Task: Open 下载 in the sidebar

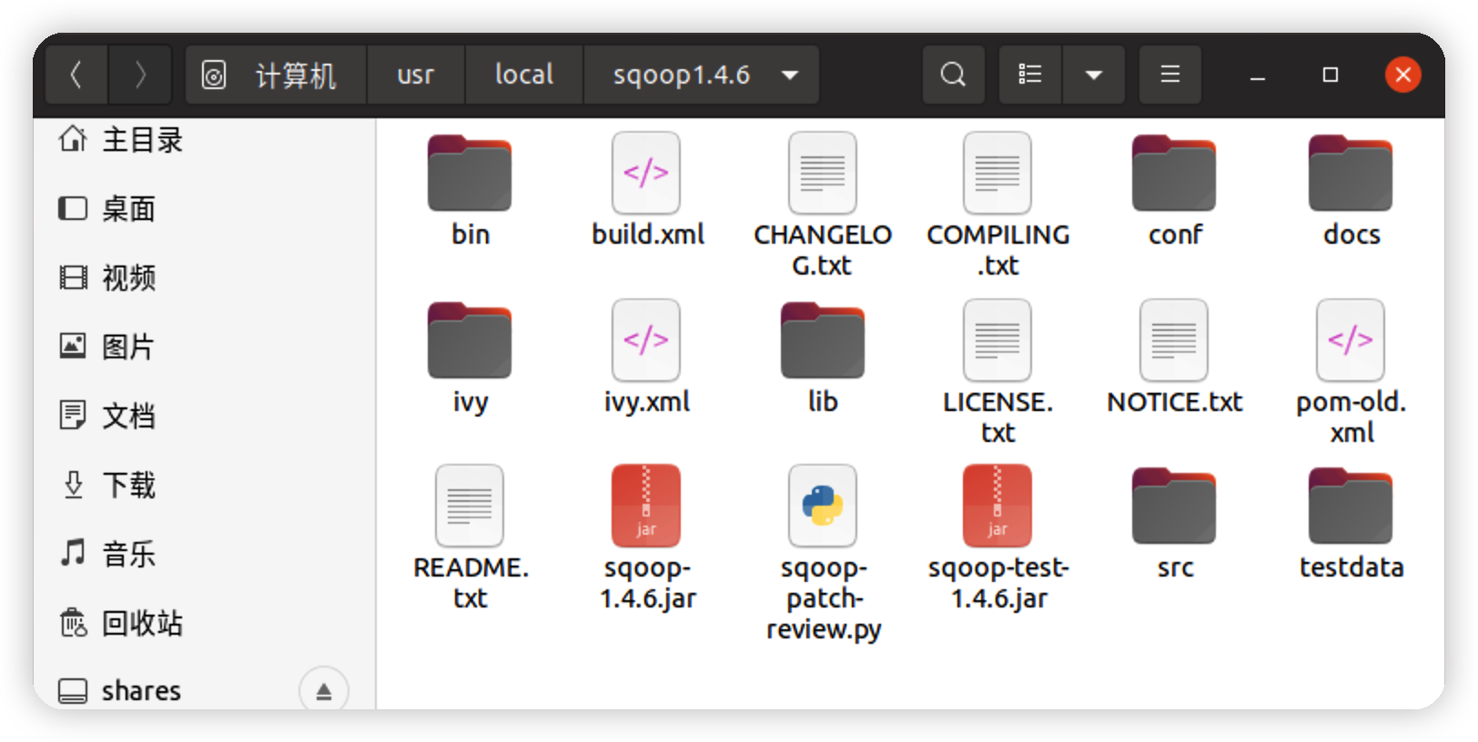Action: 205,485
